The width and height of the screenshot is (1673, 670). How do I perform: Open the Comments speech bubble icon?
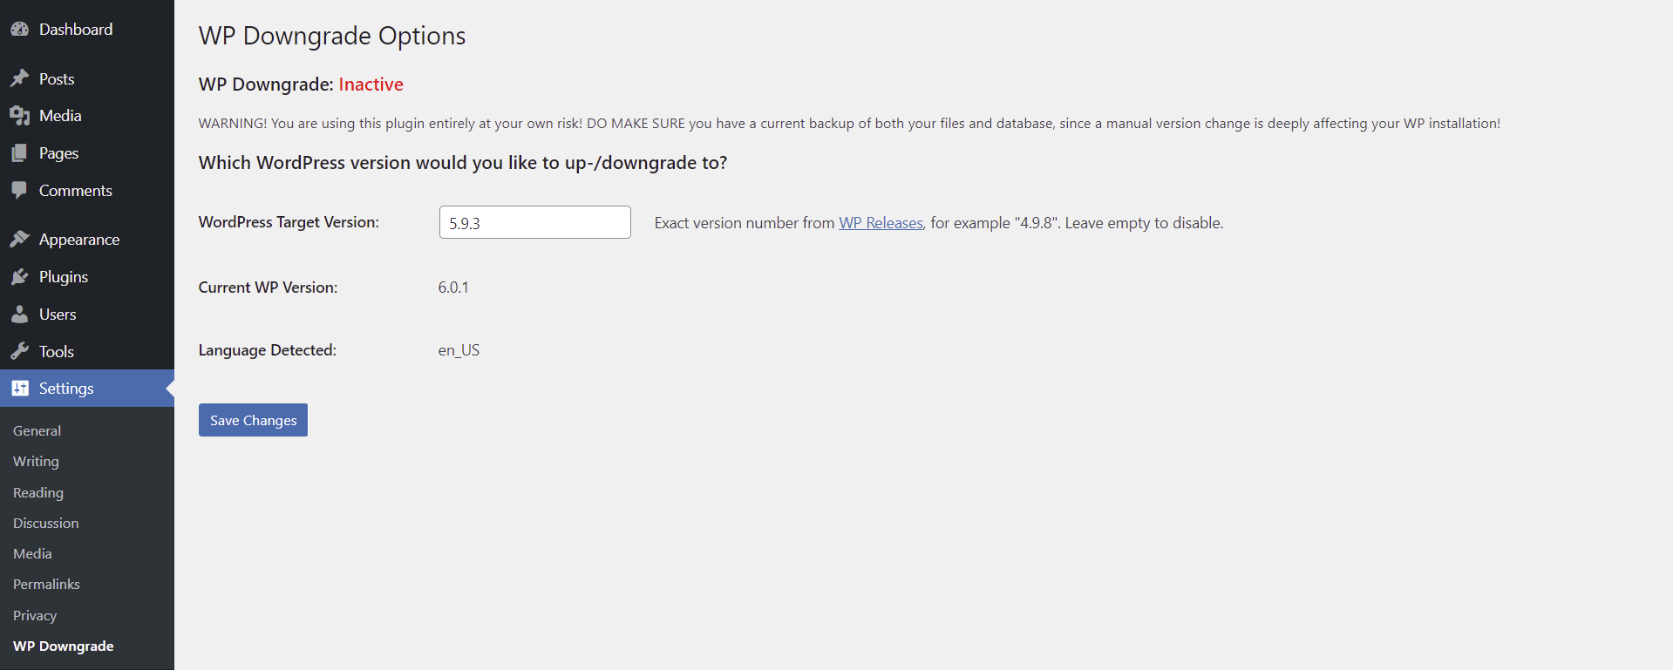pos(21,190)
